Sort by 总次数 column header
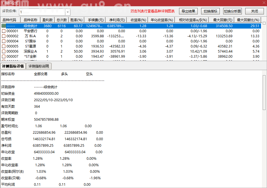Image resolution: width=267 pixels, height=188 pixels. point(61,20)
